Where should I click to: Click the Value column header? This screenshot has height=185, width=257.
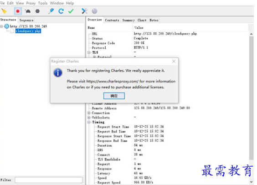tap(190, 28)
